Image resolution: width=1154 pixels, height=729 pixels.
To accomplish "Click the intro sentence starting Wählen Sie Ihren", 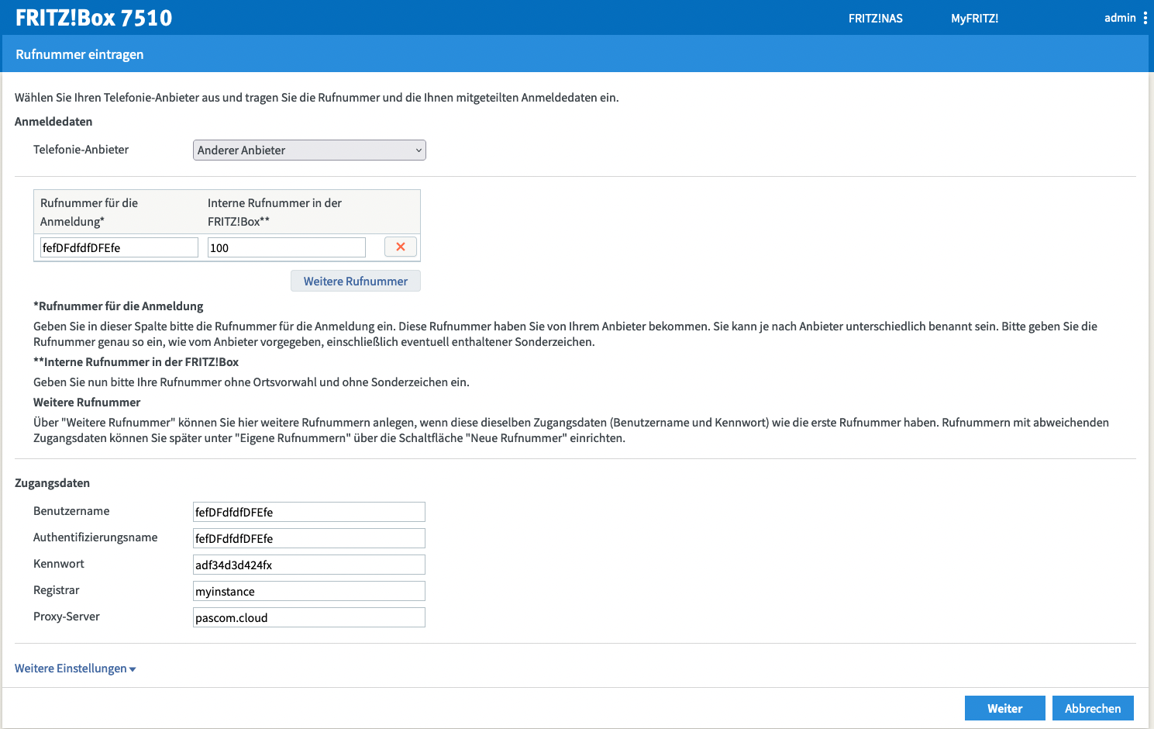I will pyautogui.click(x=317, y=98).
